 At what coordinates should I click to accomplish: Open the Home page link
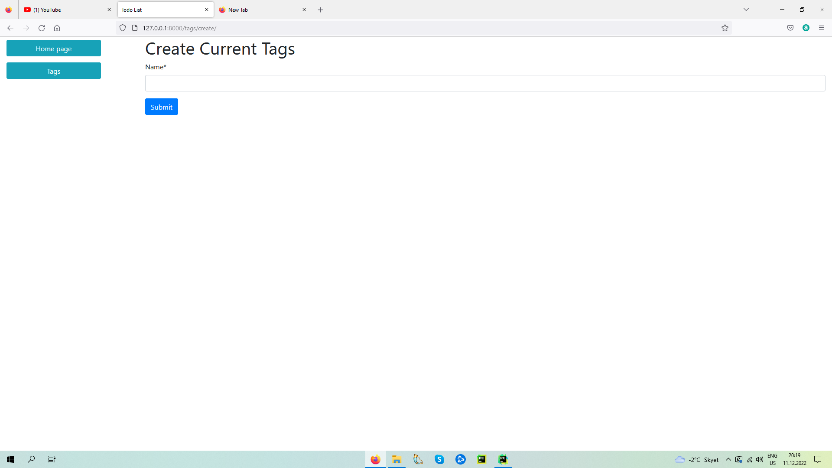coord(54,49)
